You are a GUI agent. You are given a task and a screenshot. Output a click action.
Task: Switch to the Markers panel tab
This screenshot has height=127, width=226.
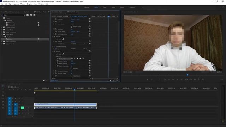[x=26, y=12]
